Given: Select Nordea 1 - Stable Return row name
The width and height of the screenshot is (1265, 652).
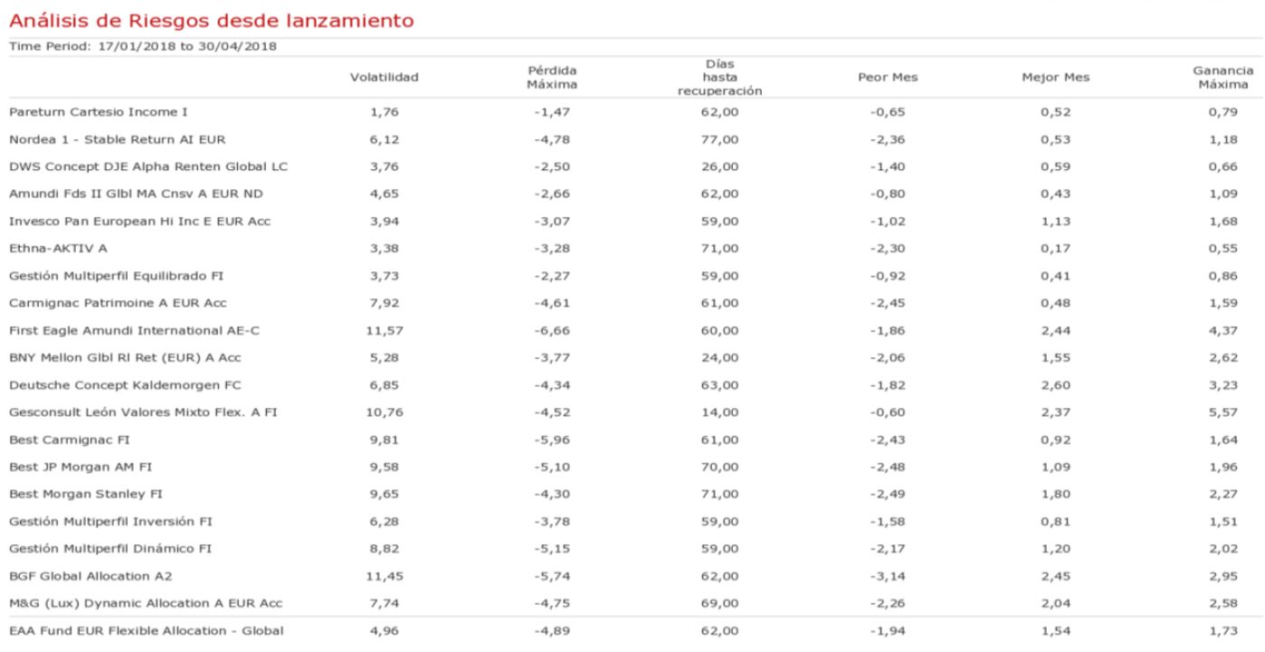Looking at the screenshot, I should click(117, 140).
